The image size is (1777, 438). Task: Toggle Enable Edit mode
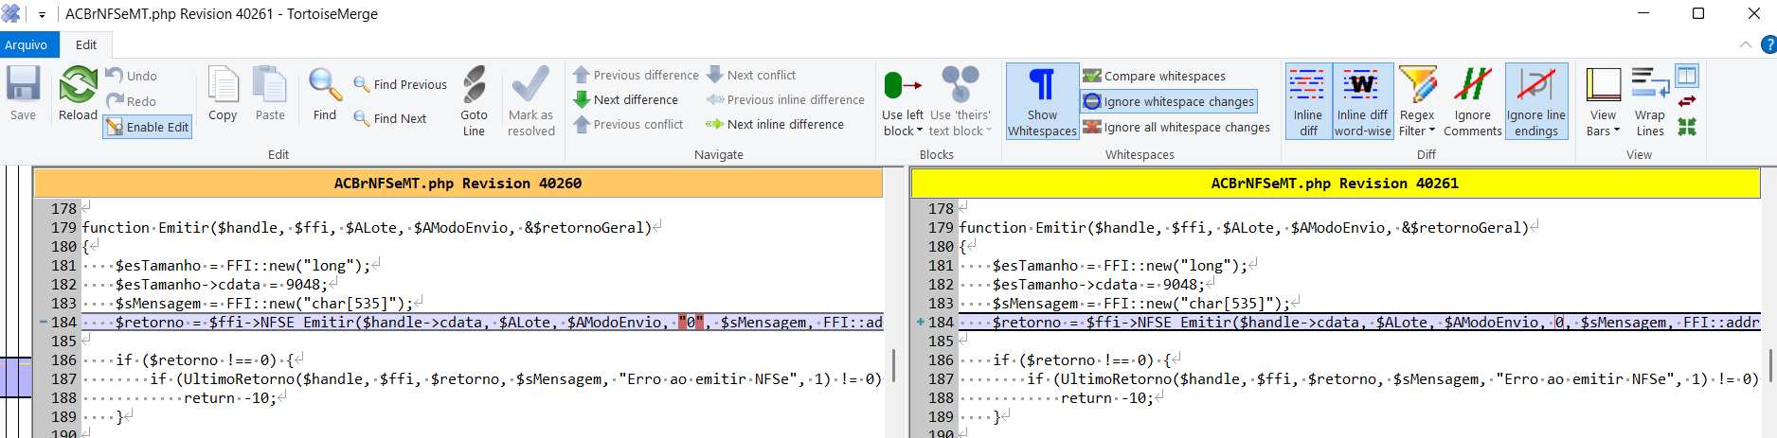[x=147, y=127]
